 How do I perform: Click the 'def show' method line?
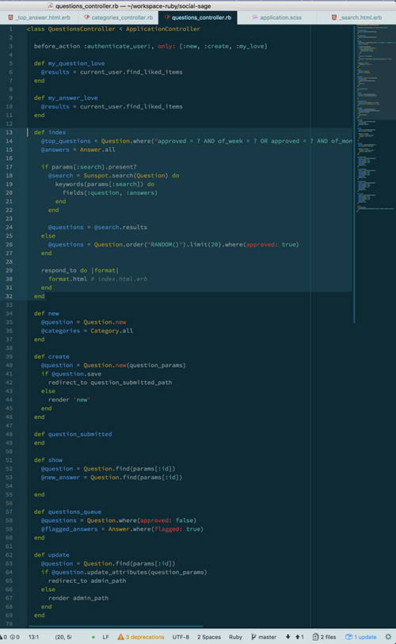tap(48, 460)
